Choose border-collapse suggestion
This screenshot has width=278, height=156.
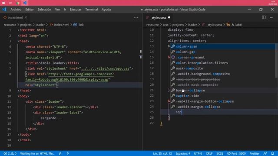(x=223, y=90)
